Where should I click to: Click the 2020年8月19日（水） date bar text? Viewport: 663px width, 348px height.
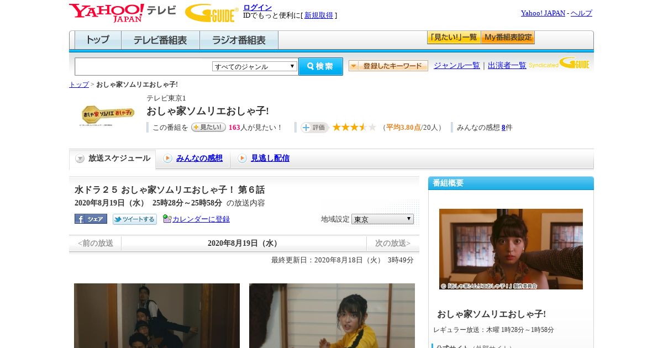pyautogui.click(x=244, y=243)
